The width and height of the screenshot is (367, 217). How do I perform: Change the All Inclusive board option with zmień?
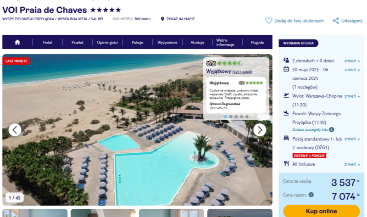click(352, 164)
